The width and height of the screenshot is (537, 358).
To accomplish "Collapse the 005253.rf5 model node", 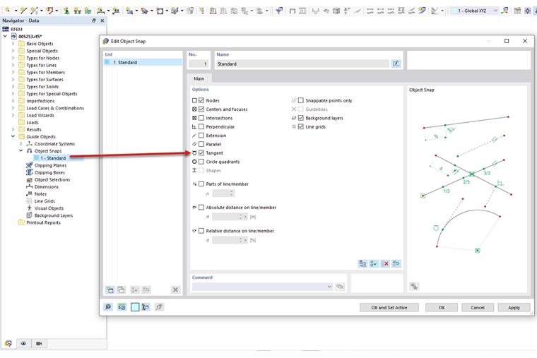I will point(5,36).
